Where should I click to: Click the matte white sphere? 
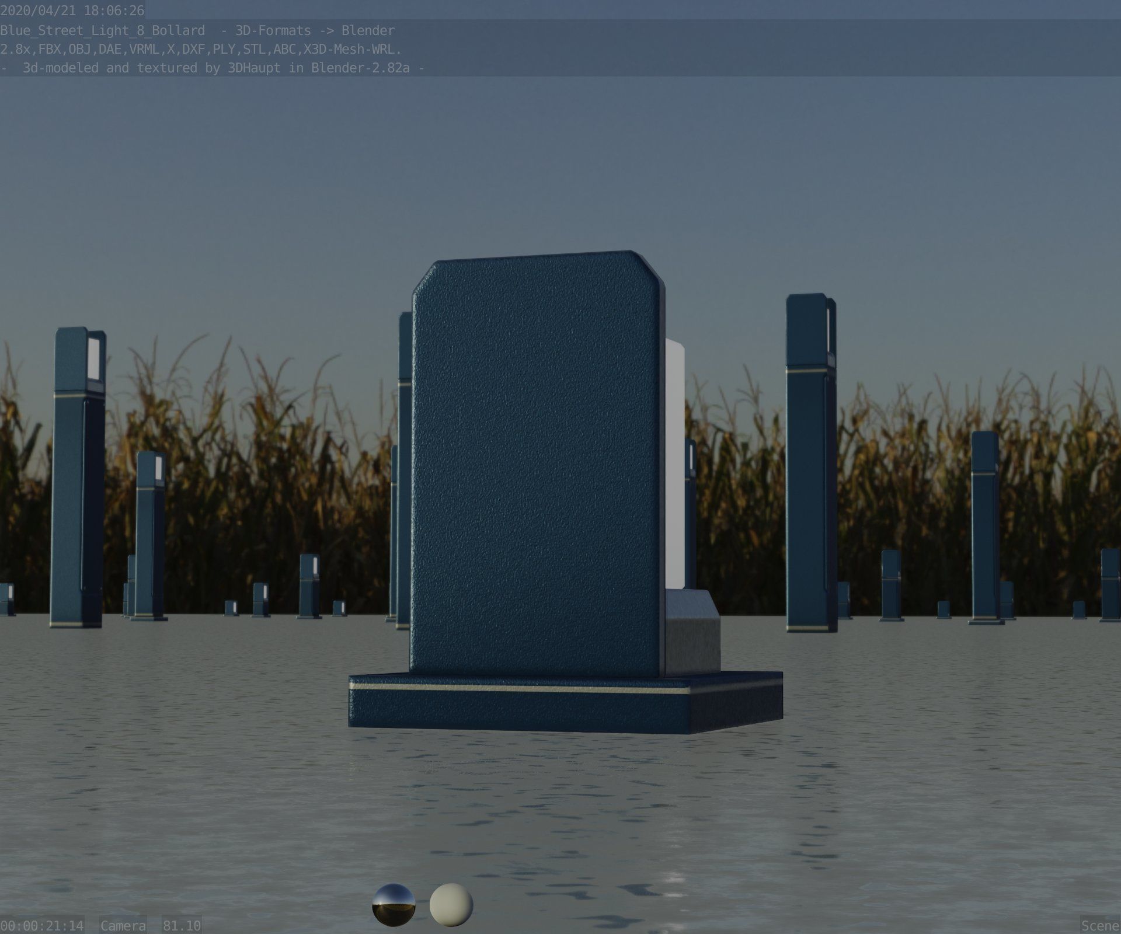451,904
